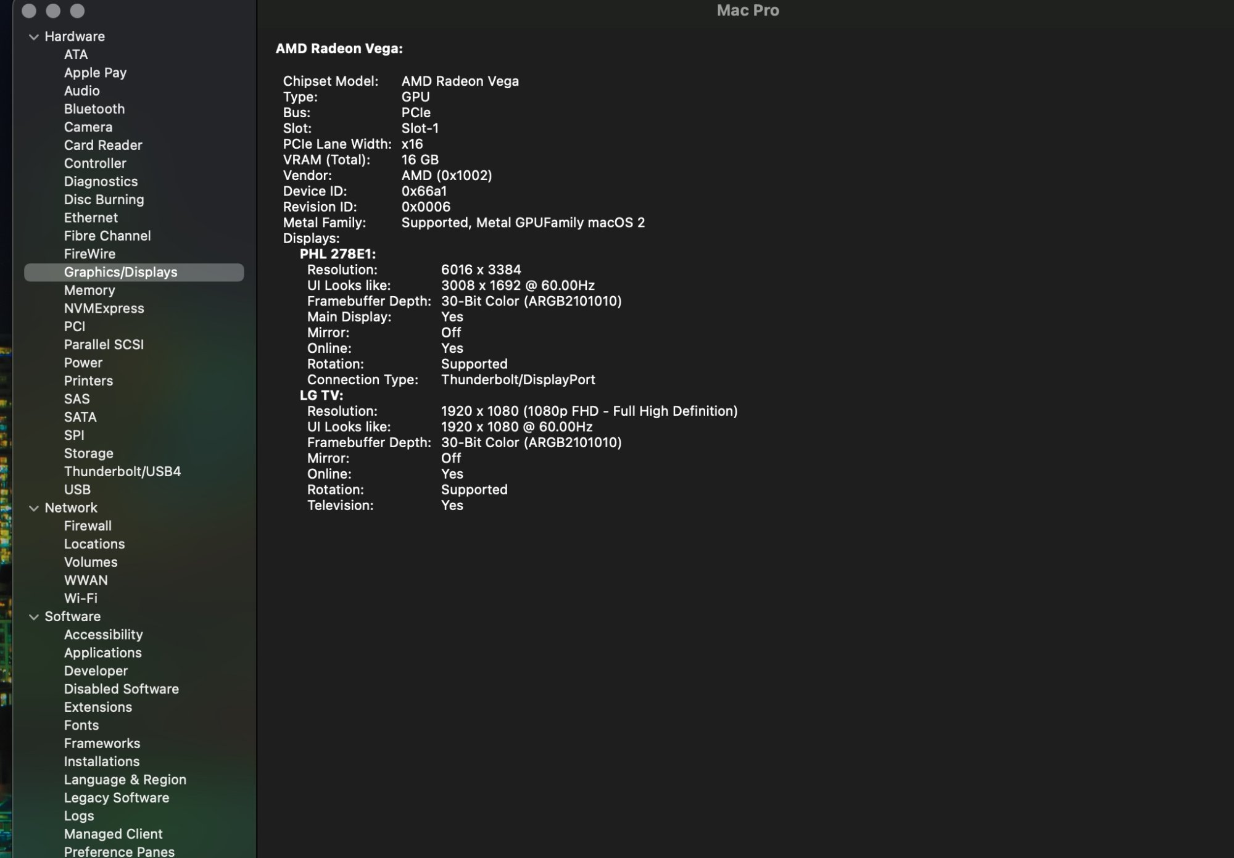Select Applications under Software
Viewport: 1234px width, 858px height.
pos(103,653)
